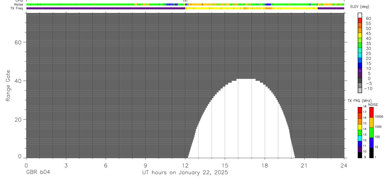Click x-axis tick label '6'

point(106,165)
